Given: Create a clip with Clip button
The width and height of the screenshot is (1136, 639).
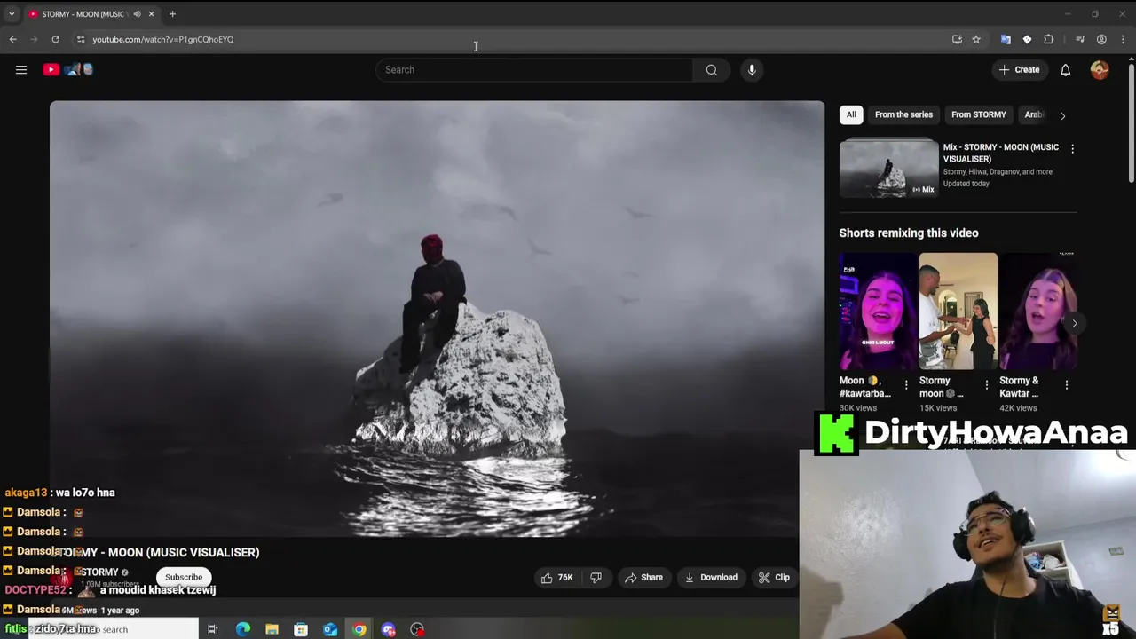Looking at the screenshot, I should coord(774,578).
